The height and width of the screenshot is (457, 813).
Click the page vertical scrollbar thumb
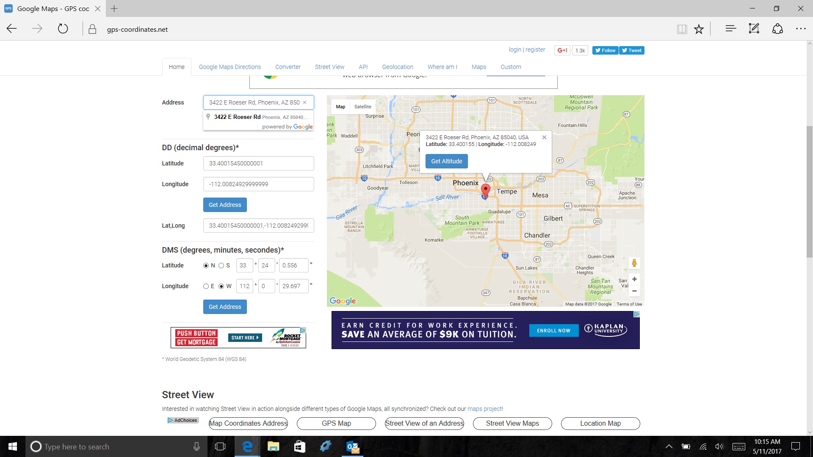pos(810,193)
